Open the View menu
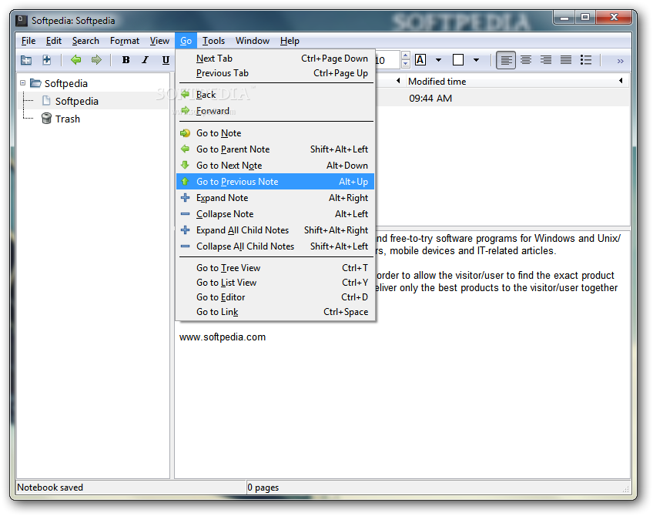This screenshot has height=516, width=653. click(x=159, y=41)
